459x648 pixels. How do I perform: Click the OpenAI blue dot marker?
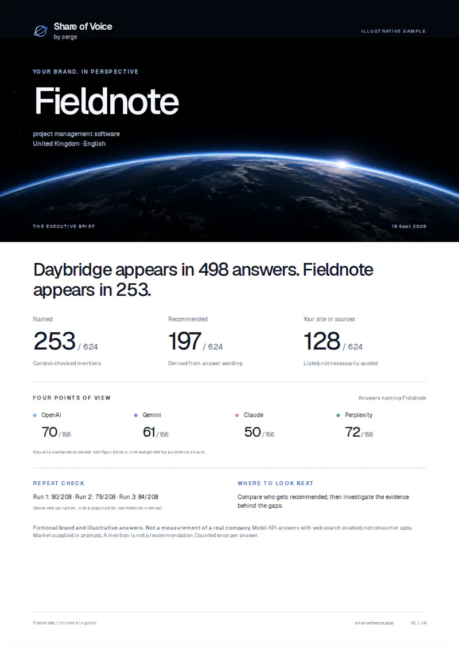(x=35, y=415)
